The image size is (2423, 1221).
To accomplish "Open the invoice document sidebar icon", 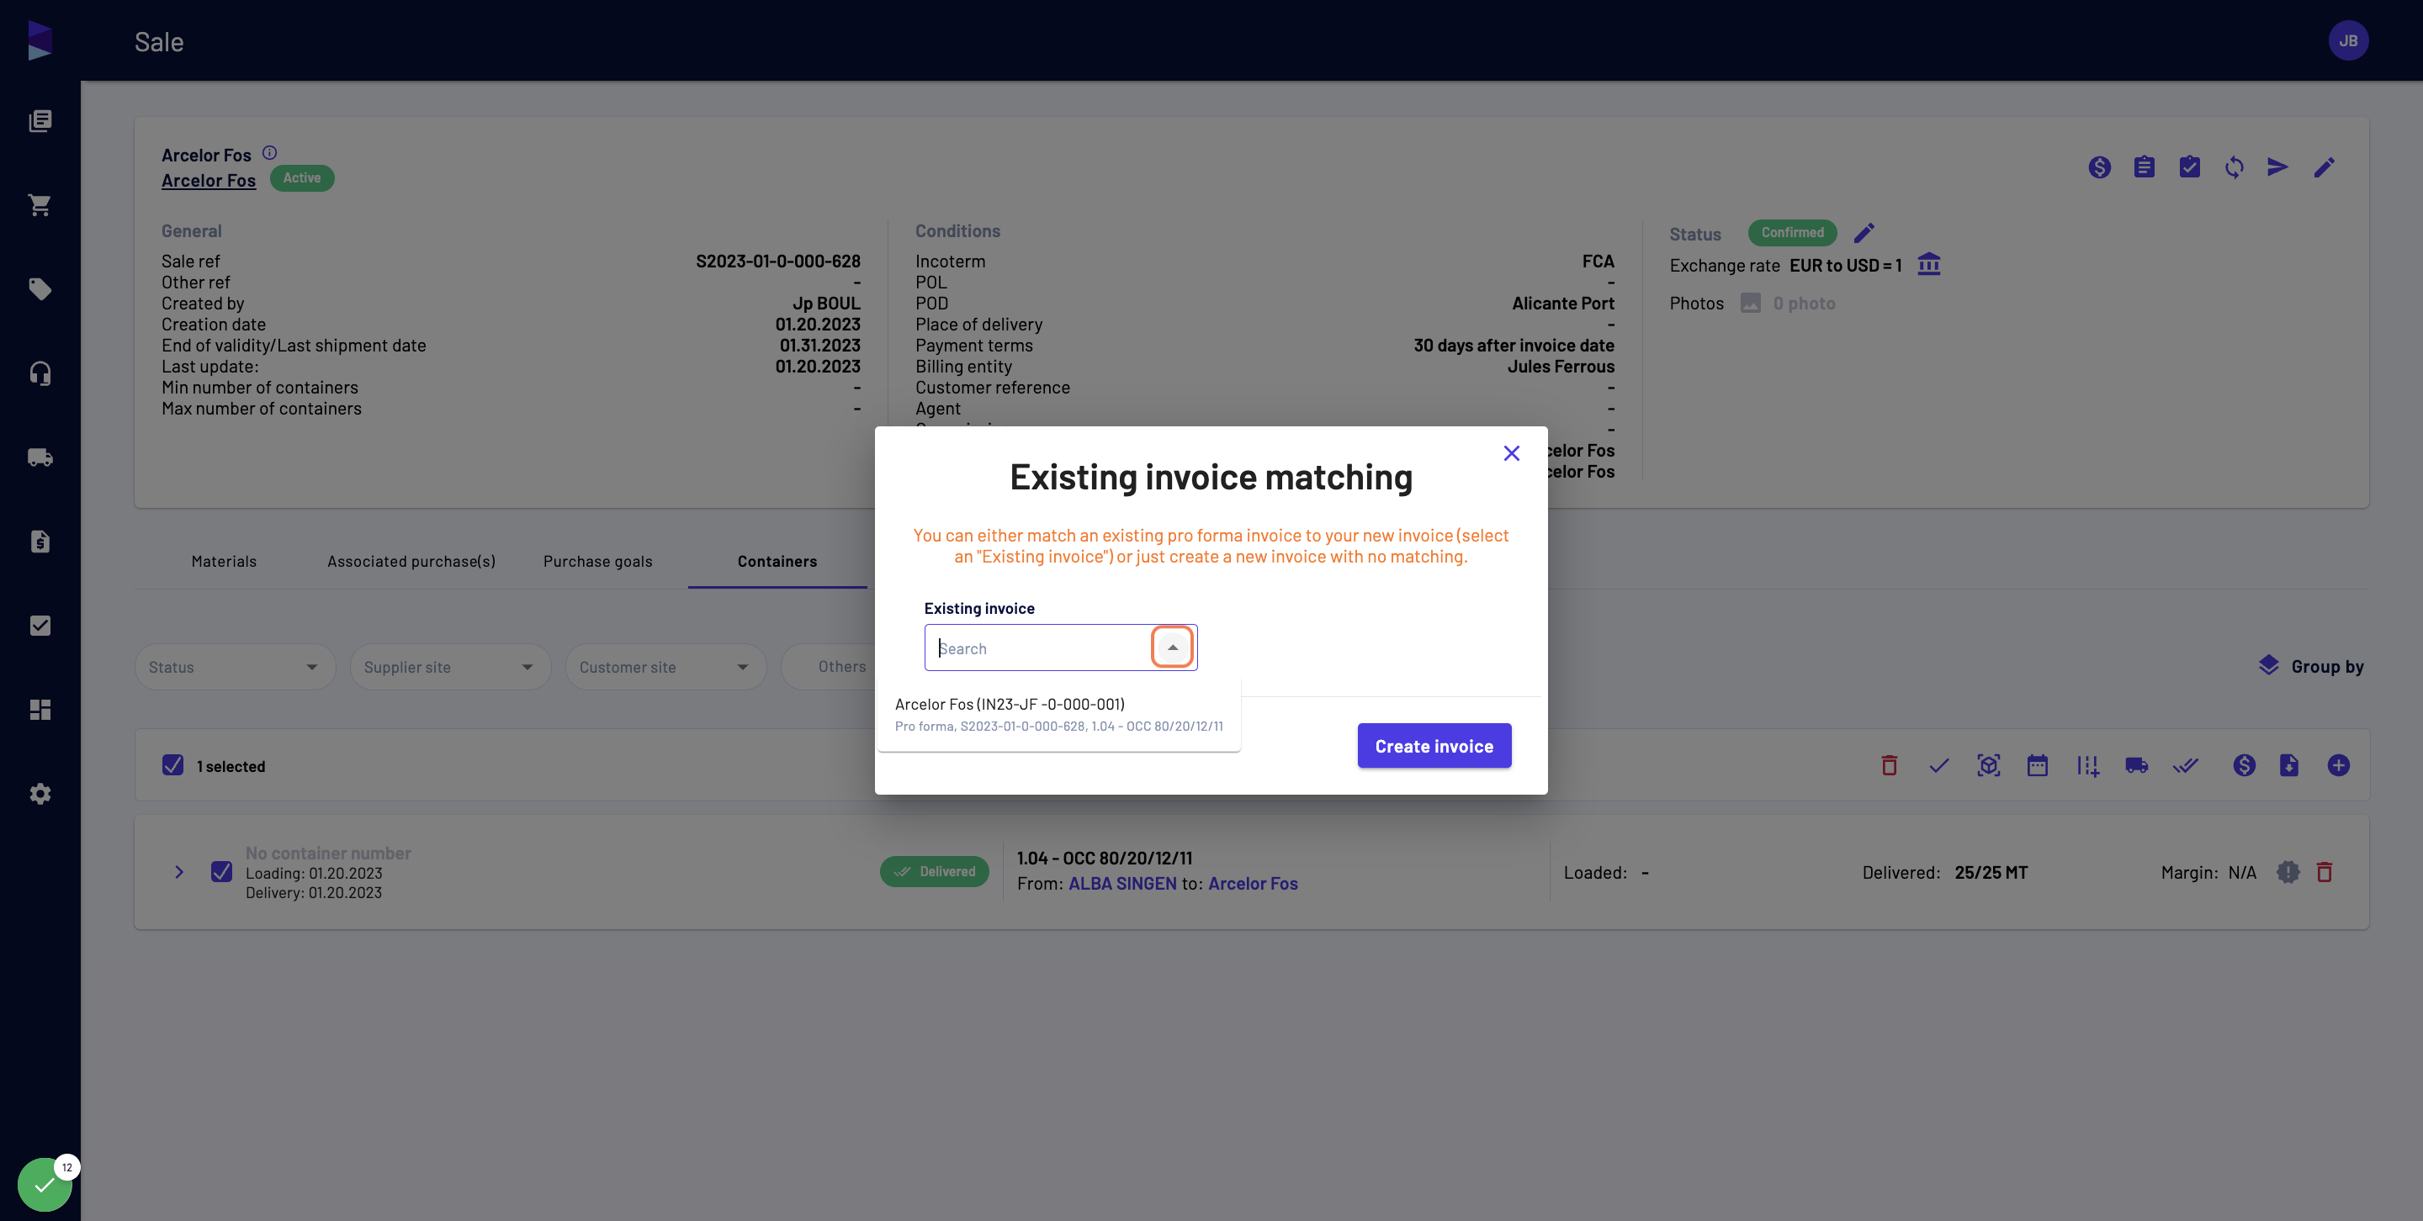I will (40, 542).
